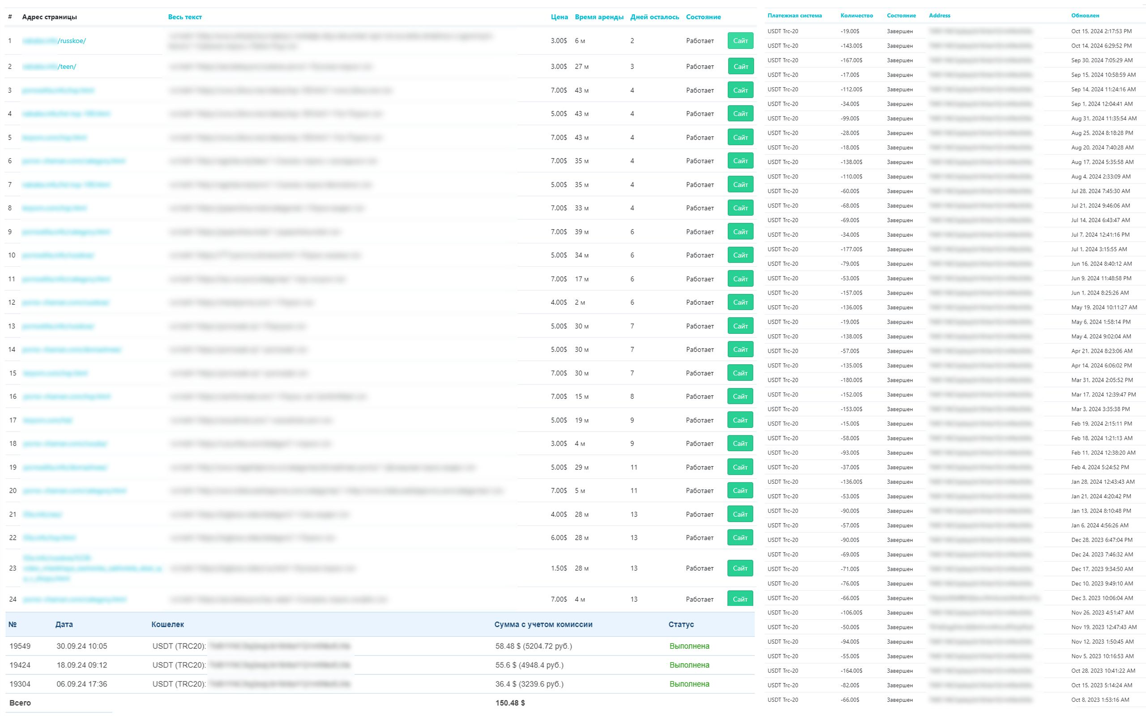The width and height of the screenshot is (1146, 716).
Task: Click the Сумма с учетом комиссии header
Action: tap(543, 624)
